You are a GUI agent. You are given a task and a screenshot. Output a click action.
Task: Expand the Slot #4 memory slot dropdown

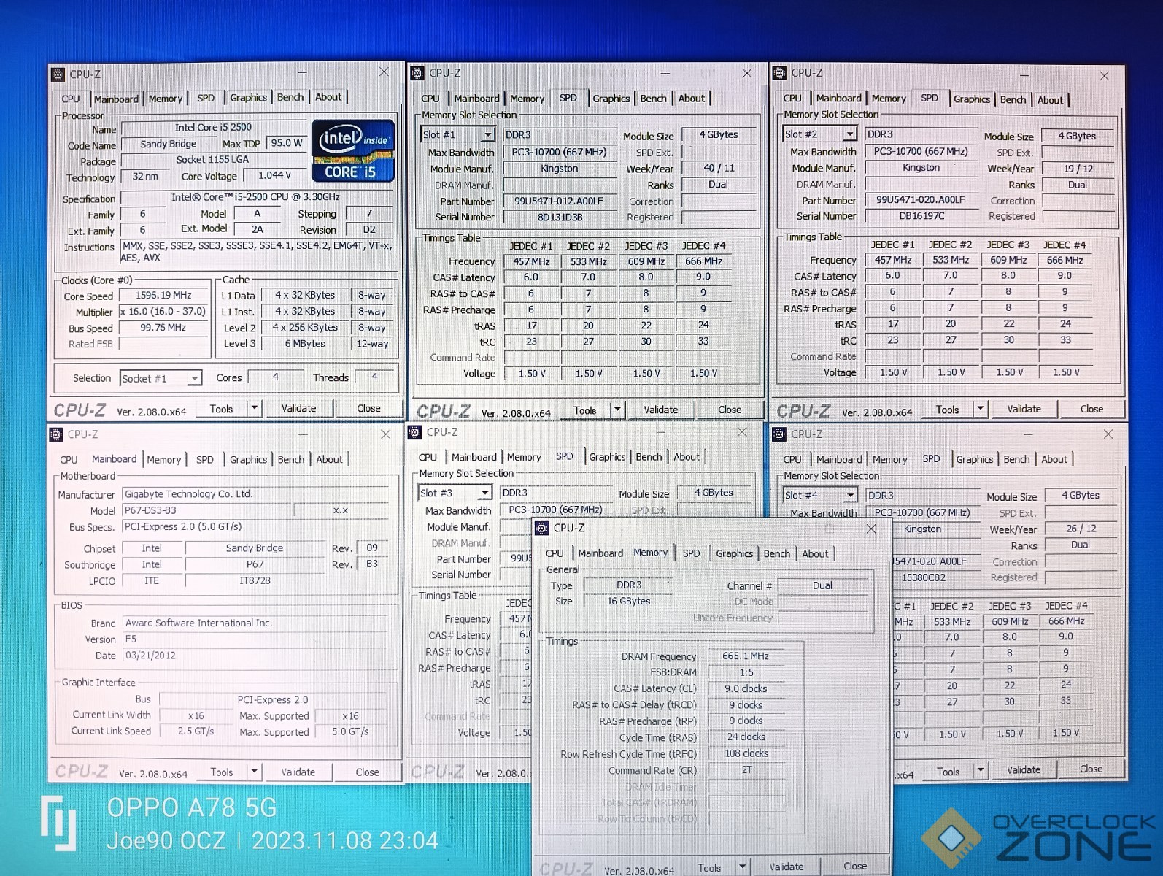(850, 496)
